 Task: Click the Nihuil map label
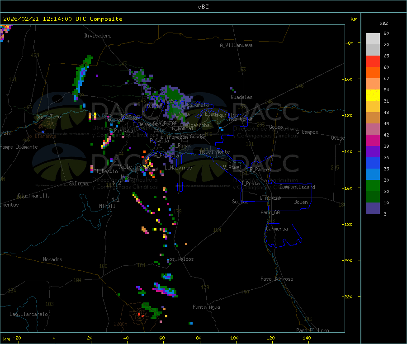(x=107, y=206)
